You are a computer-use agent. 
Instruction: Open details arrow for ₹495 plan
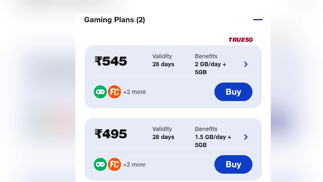coord(246,137)
